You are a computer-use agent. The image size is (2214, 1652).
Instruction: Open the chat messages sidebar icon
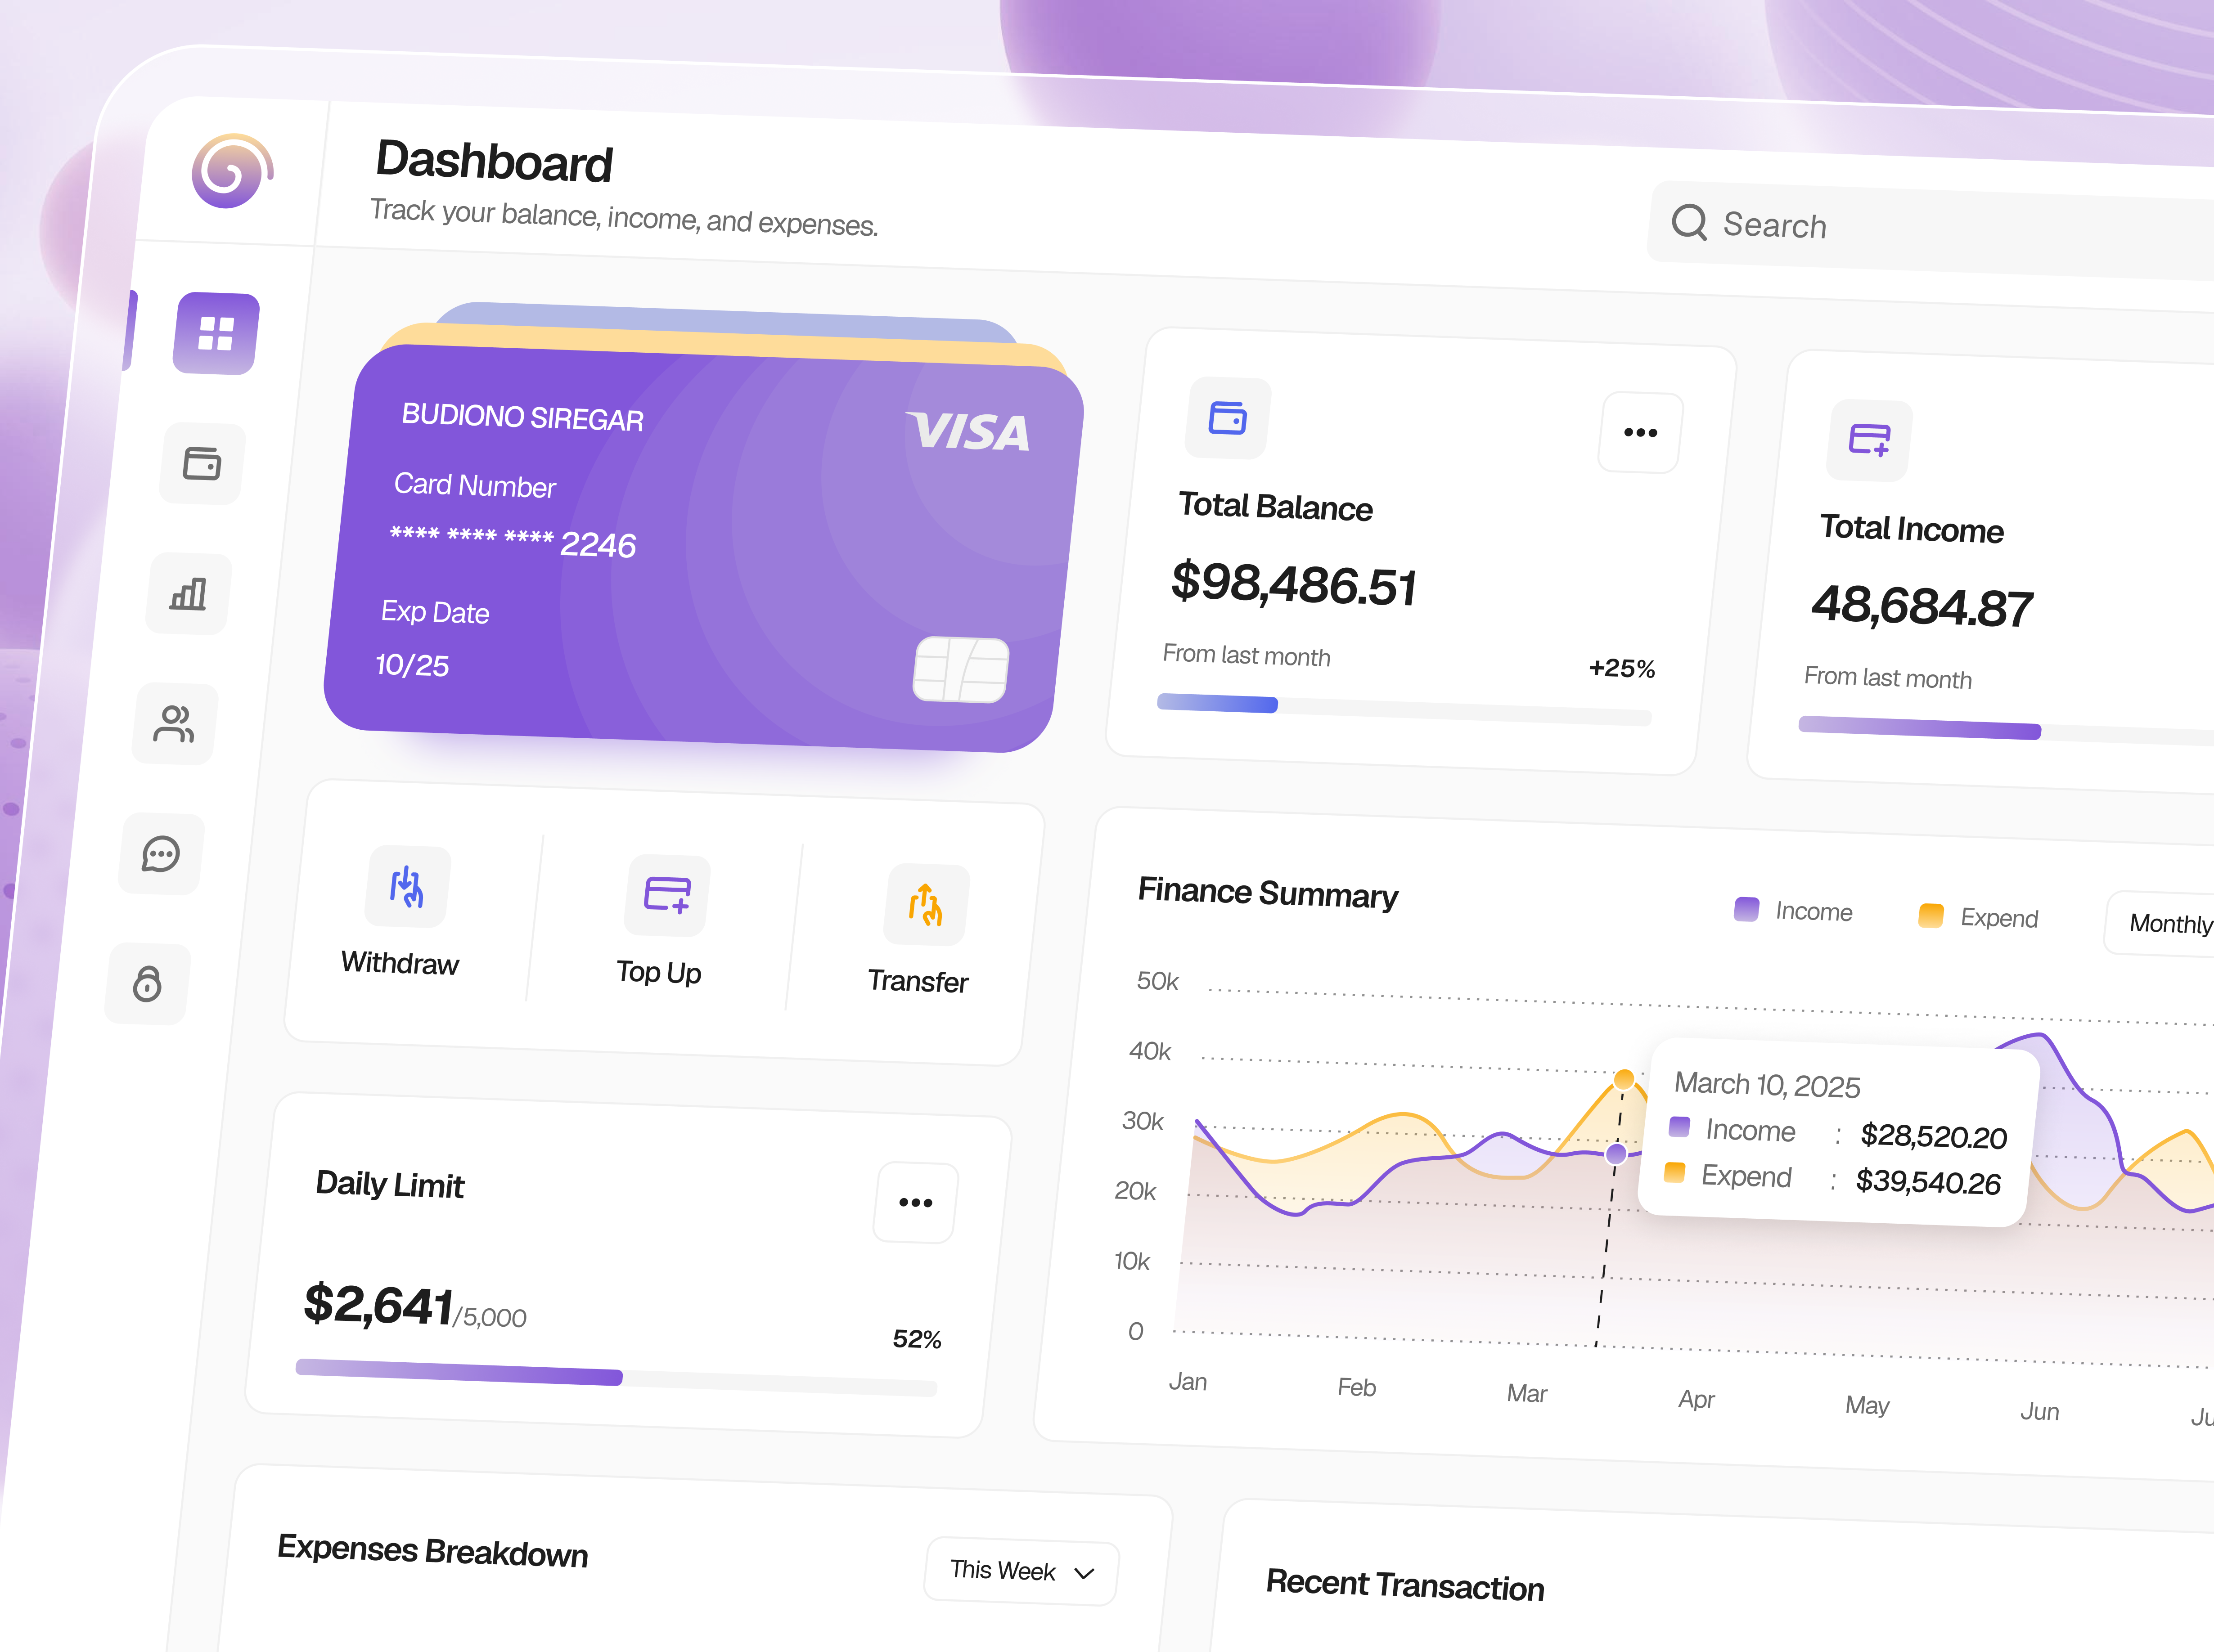point(161,854)
